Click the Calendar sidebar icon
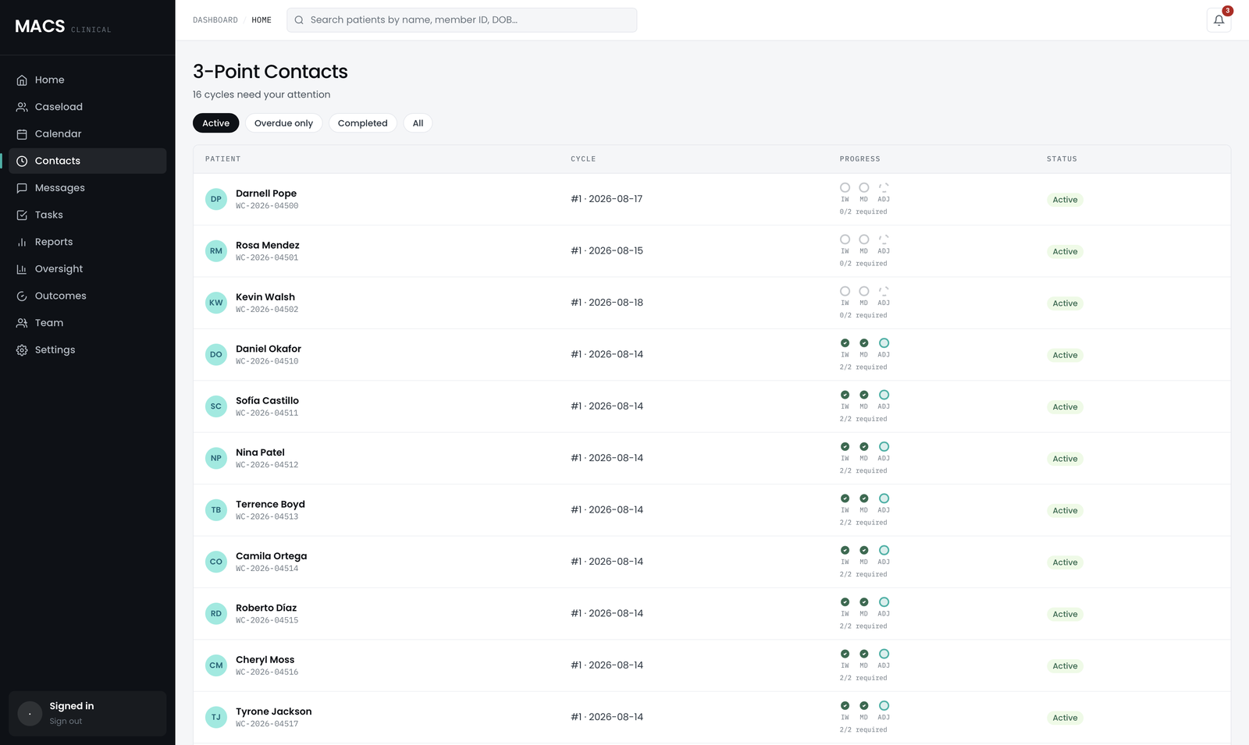The height and width of the screenshot is (745, 1249). click(x=22, y=134)
